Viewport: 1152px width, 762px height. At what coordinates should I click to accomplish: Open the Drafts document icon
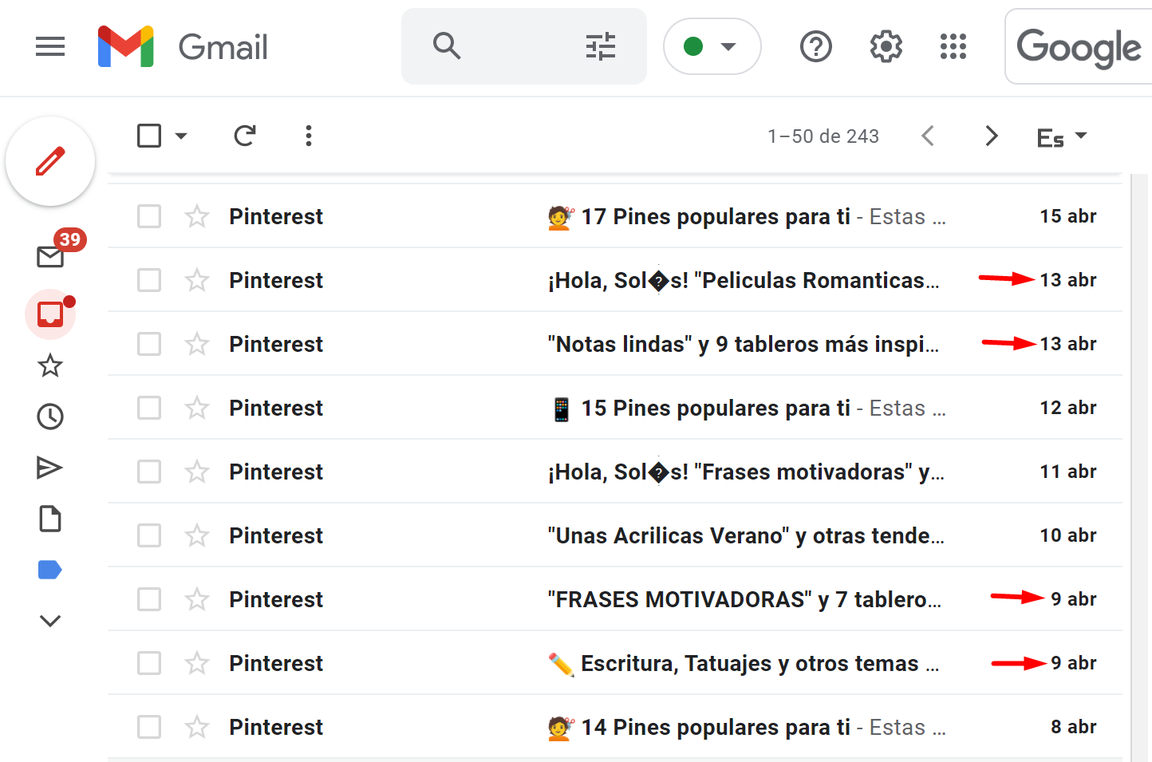50,519
